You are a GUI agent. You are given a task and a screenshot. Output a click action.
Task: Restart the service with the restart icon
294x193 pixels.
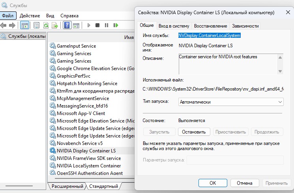[x=116, y=25]
